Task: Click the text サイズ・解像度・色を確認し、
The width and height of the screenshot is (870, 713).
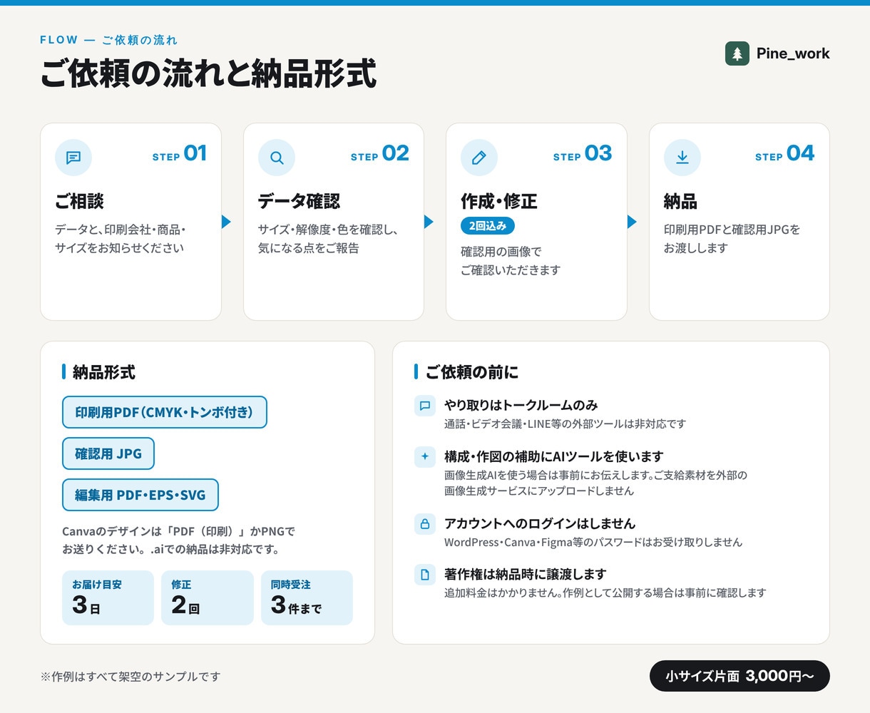Action: (329, 230)
